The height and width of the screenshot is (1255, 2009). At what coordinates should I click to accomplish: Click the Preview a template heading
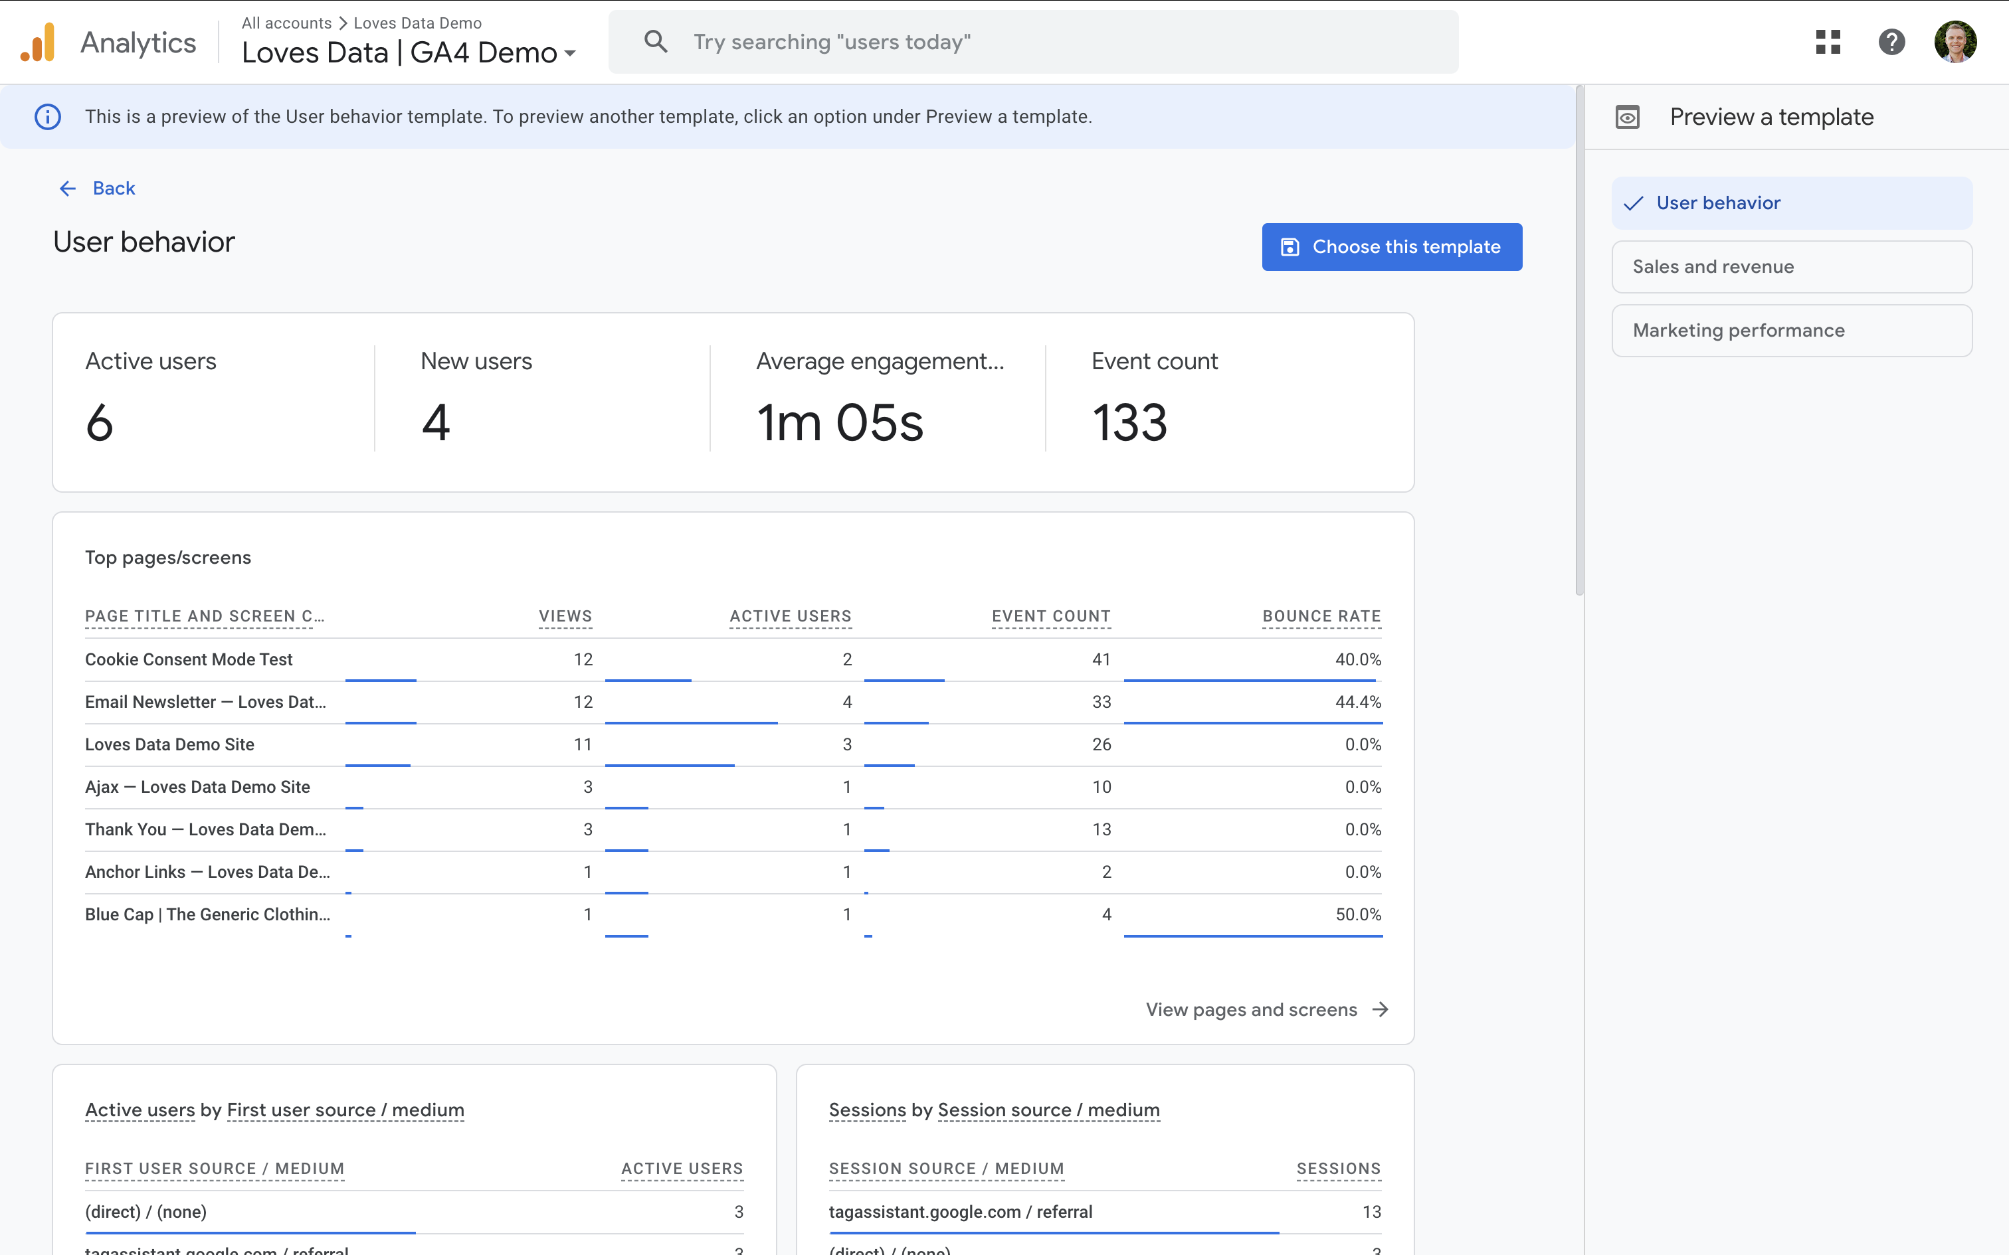1772,117
